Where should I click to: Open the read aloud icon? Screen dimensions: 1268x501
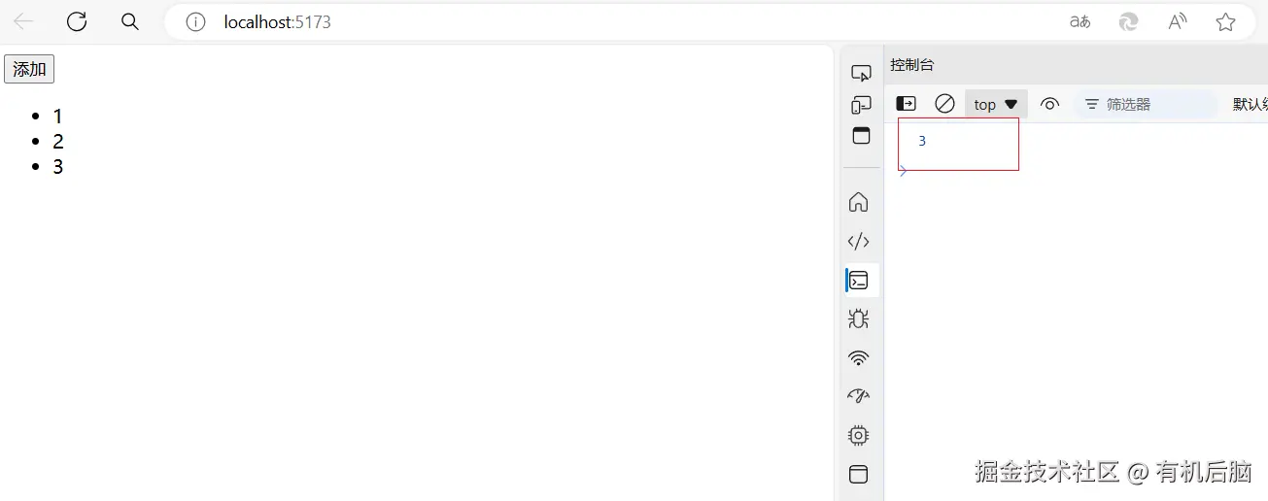pos(1178,21)
